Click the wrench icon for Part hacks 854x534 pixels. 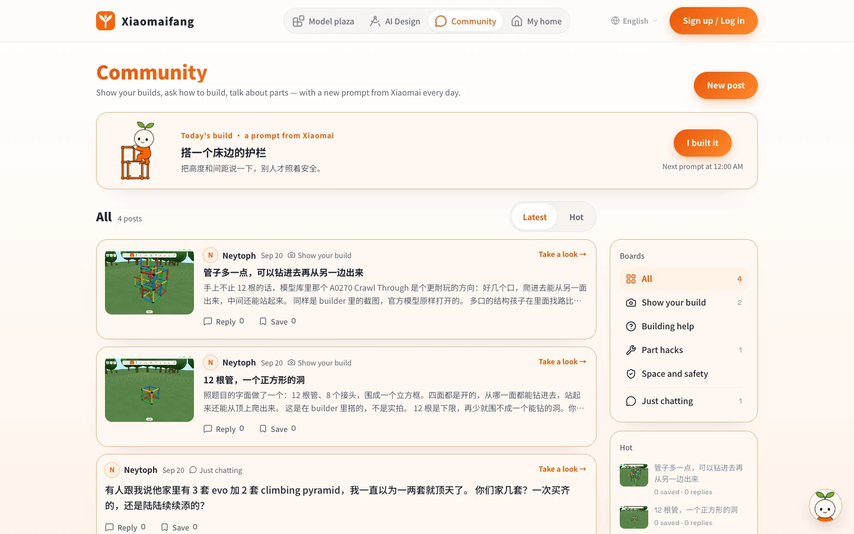[x=631, y=350]
